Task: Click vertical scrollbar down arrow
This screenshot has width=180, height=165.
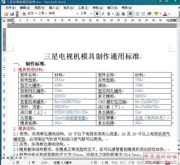Action: (179, 141)
